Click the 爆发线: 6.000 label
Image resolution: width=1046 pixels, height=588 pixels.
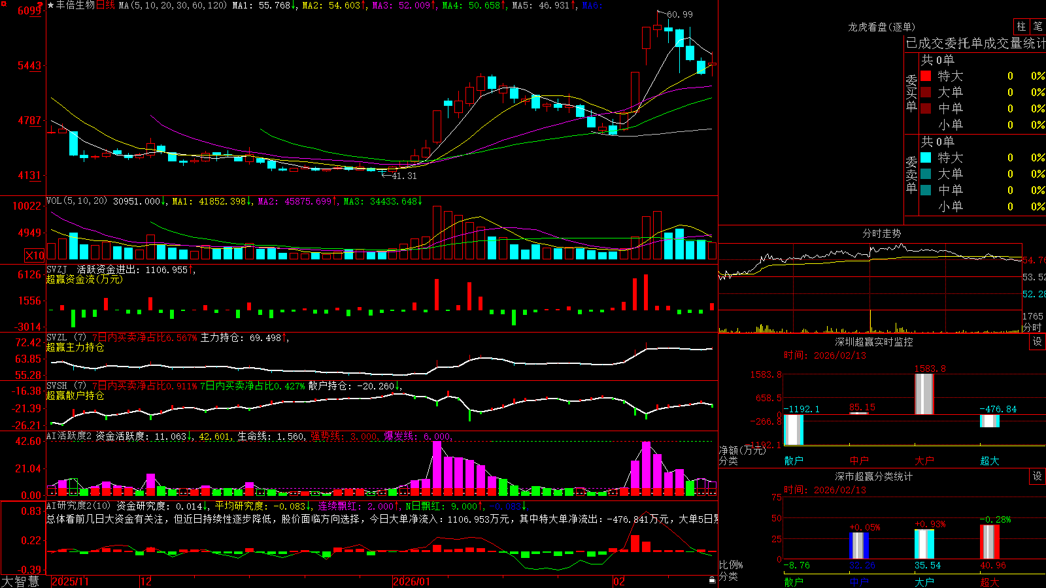[417, 436]
